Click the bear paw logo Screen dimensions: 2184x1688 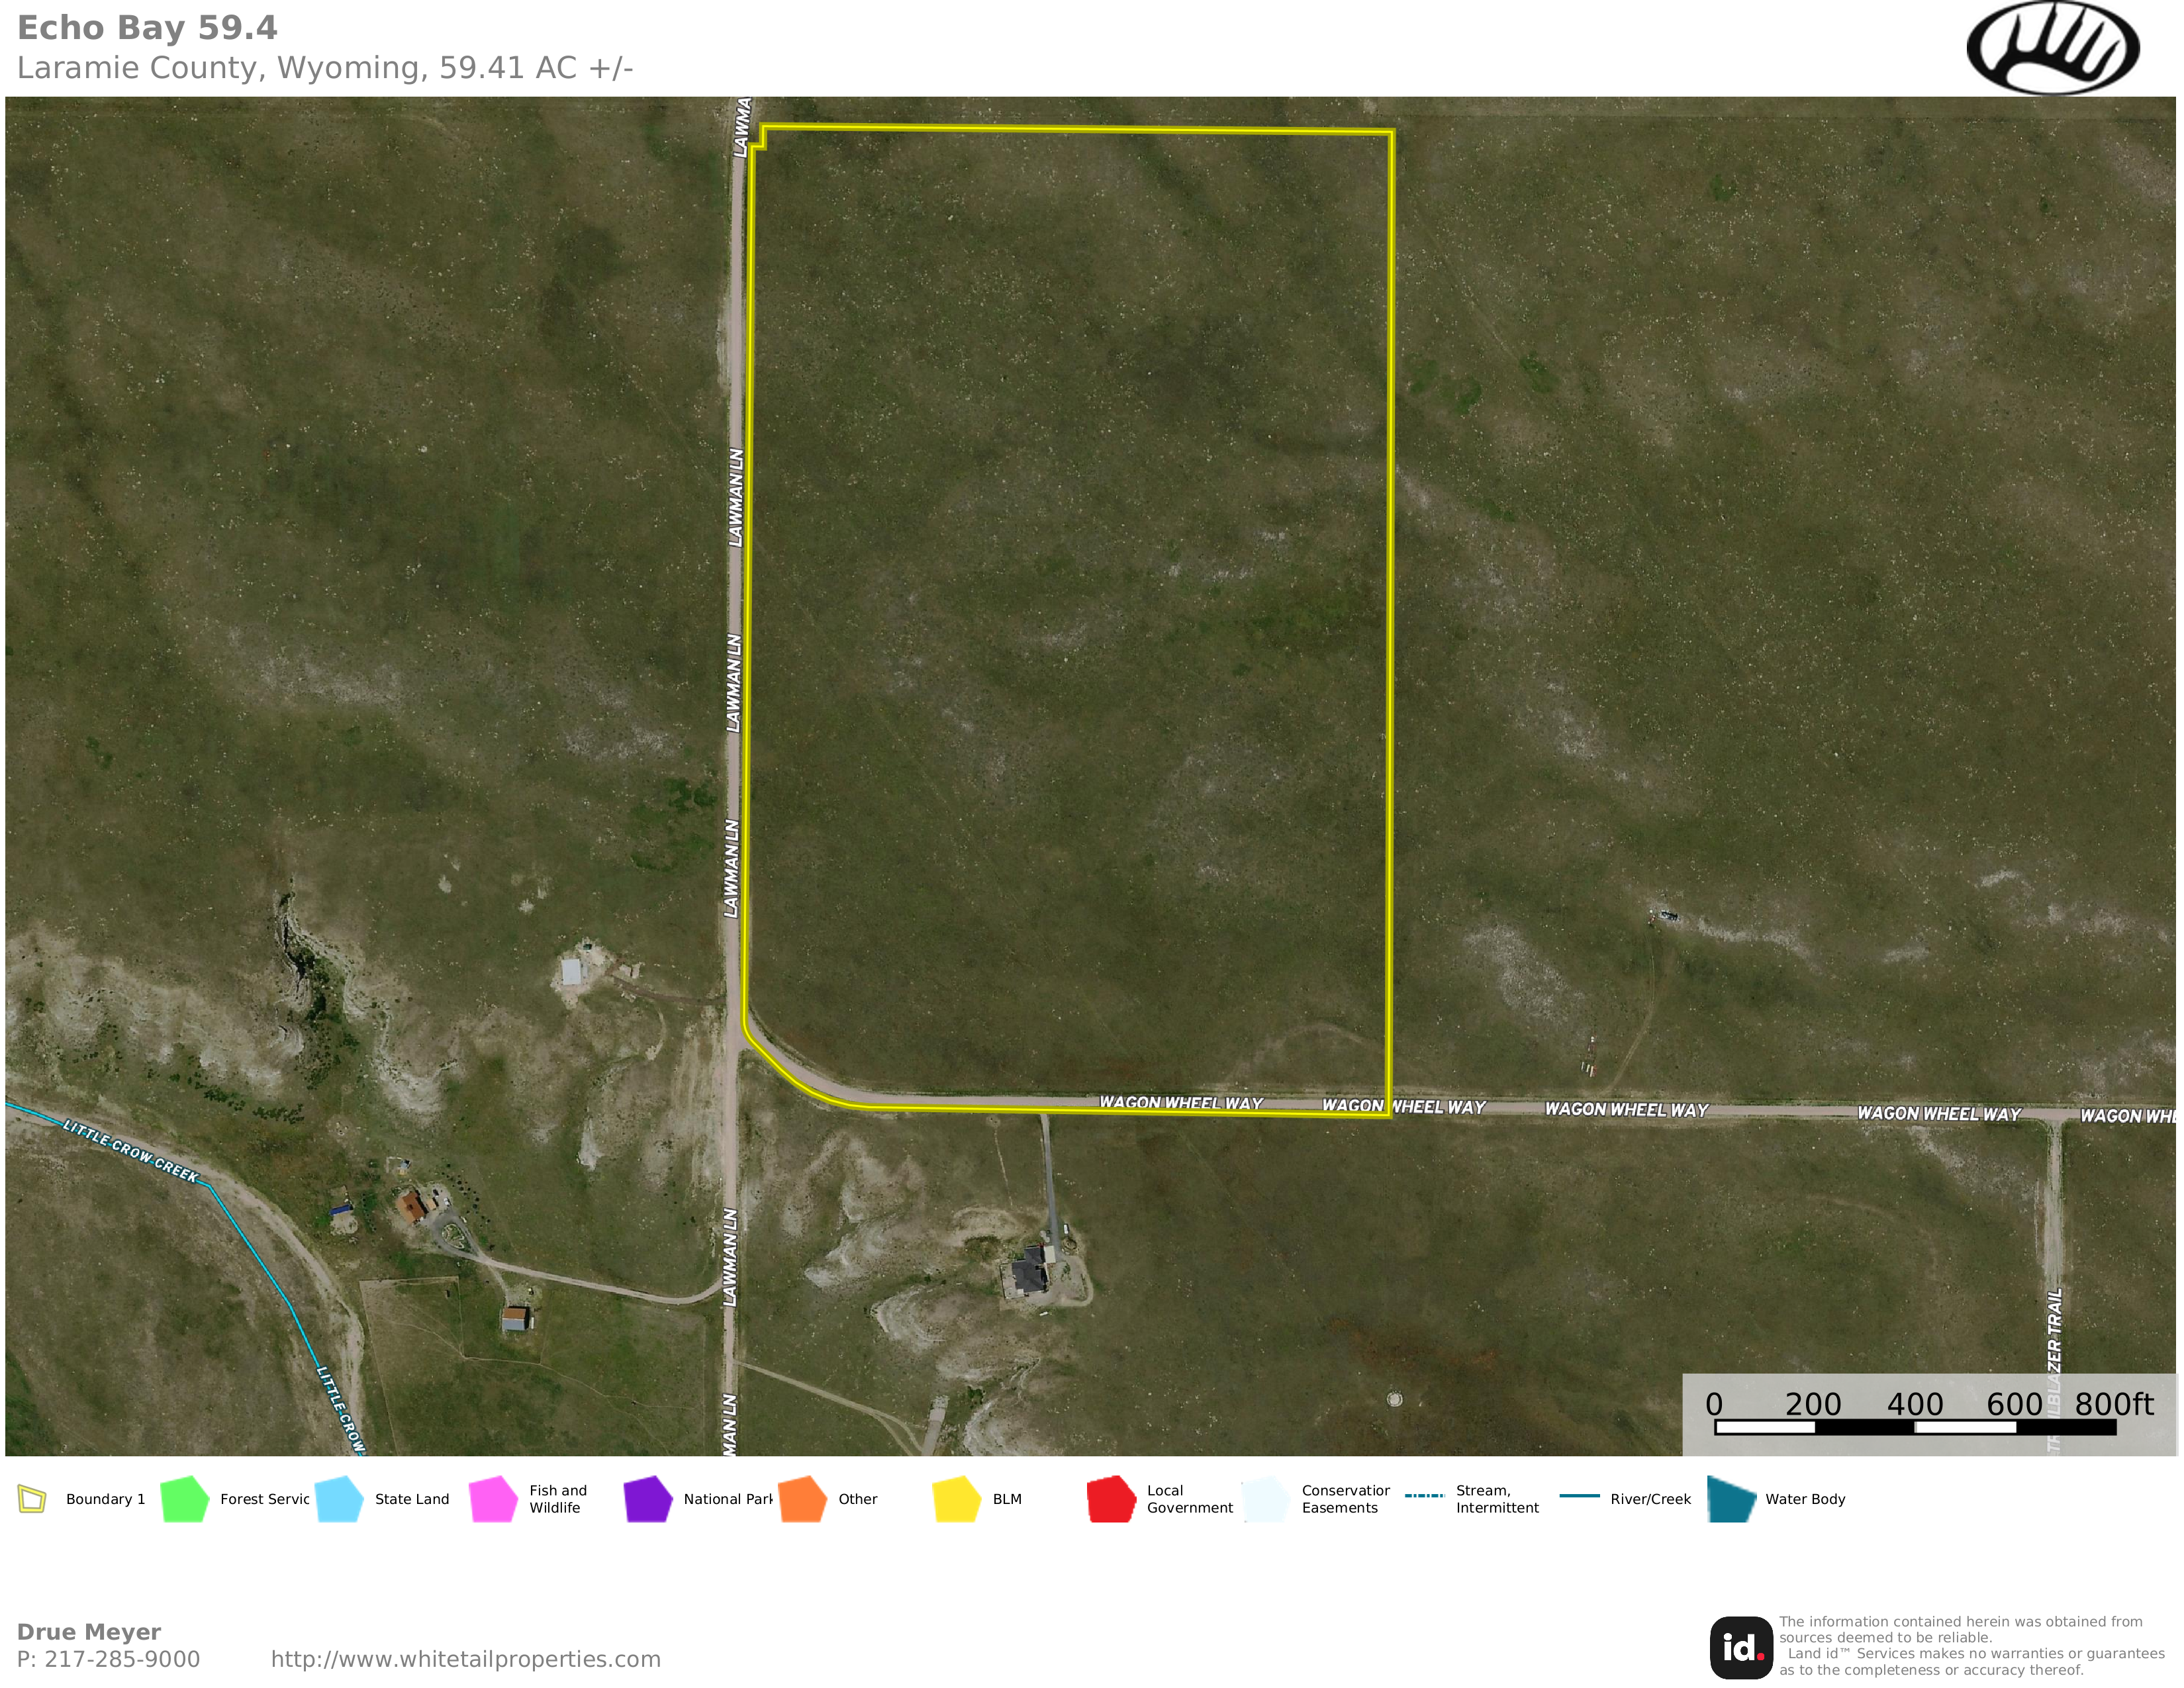click(x=2052, y=48)
